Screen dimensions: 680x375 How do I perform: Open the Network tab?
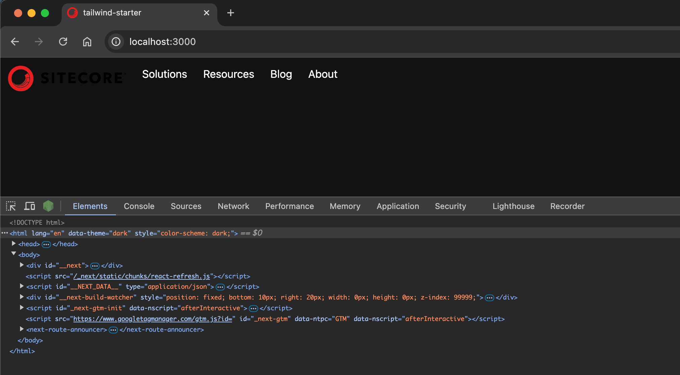tap(233, 206)
